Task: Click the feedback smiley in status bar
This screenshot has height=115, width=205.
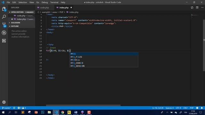Action: point(197,108)
